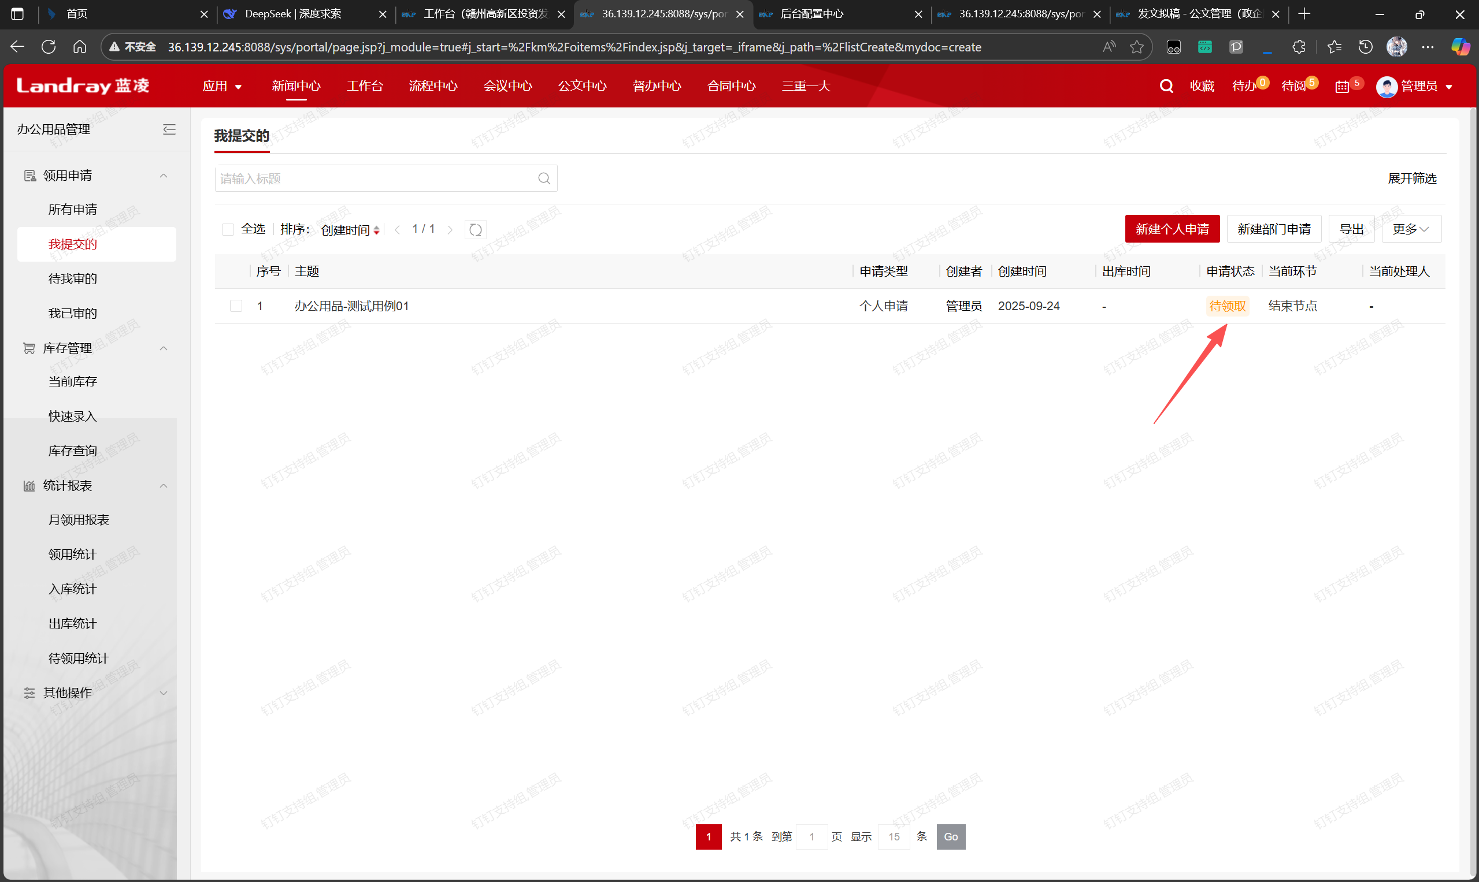The image size is (1479, 882).
Task: Click the 新建个人申请 button
Action: click(x=1172, y=229)
